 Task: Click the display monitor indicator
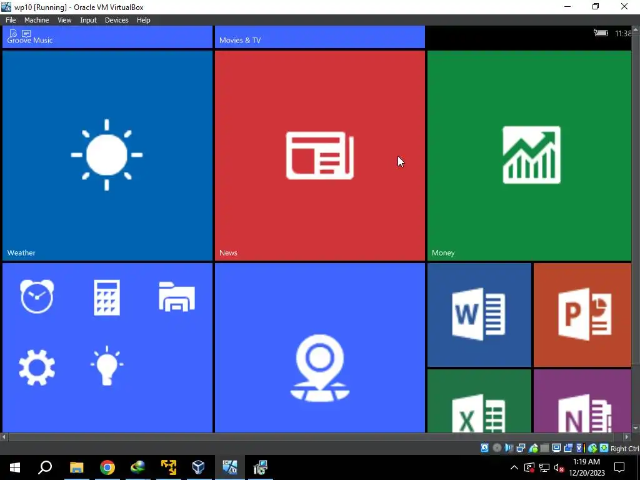pos(556,448)
